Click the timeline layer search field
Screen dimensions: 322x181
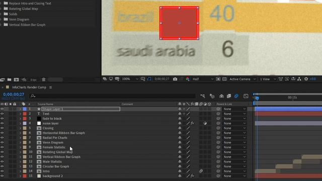point(113,96)
